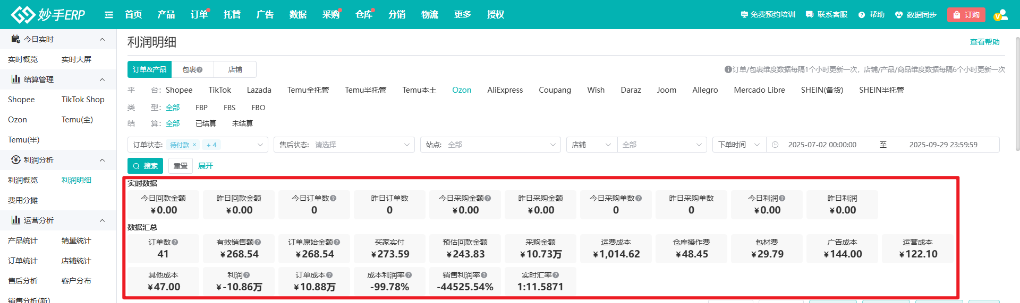Screen dimensions: 1020x303
Task: Click the clock icon in date range
Action: 775,145
